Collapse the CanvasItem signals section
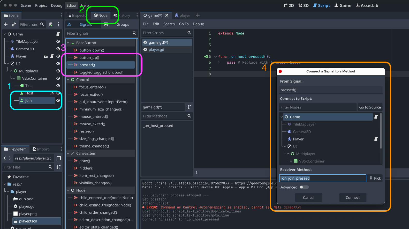 [x=68, y=153]
